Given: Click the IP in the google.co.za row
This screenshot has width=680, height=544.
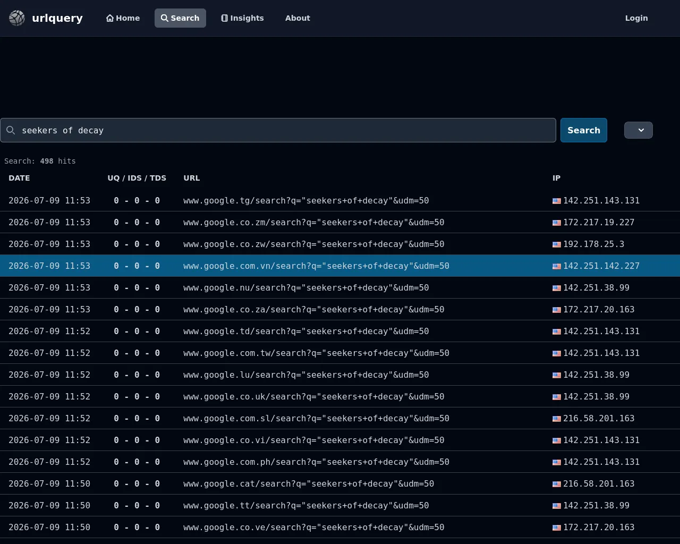Looking at the screenshot, I should 599,310.
